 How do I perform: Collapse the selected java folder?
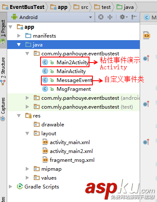[19, 45]
